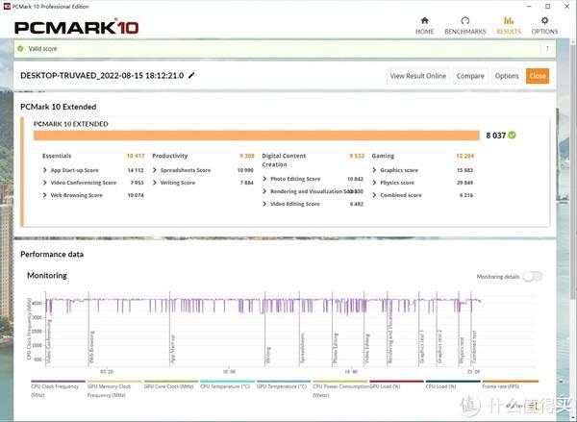Click the Digital Content Creation heading

284,160
